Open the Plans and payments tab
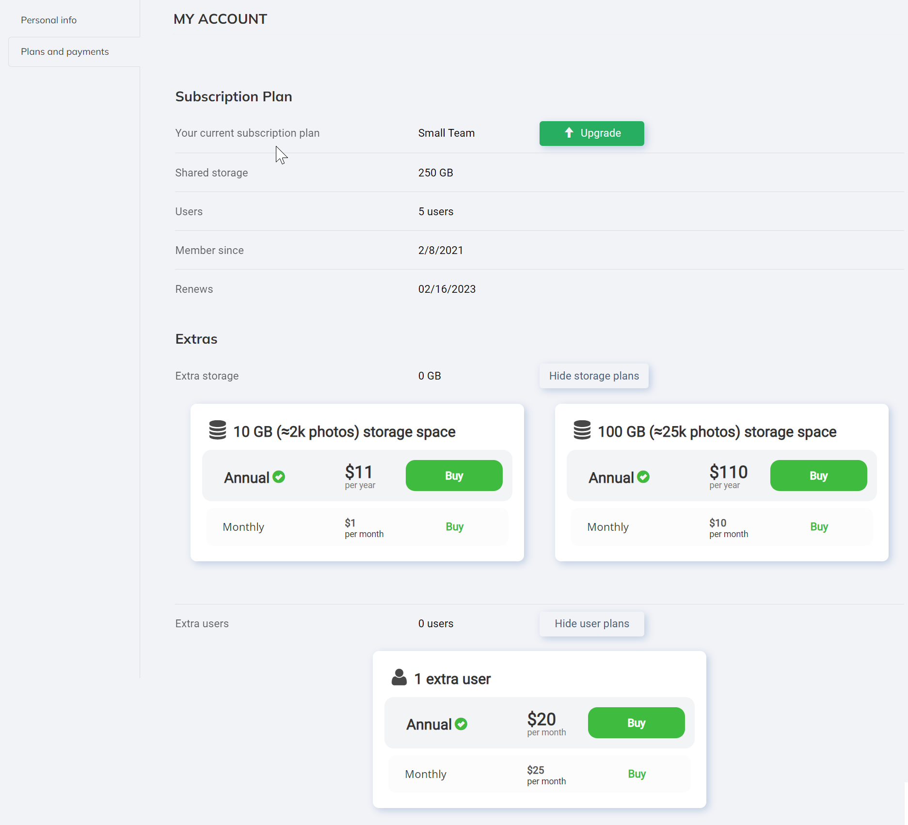The height and width of the screenshot is (825, 908). (64, 51)
